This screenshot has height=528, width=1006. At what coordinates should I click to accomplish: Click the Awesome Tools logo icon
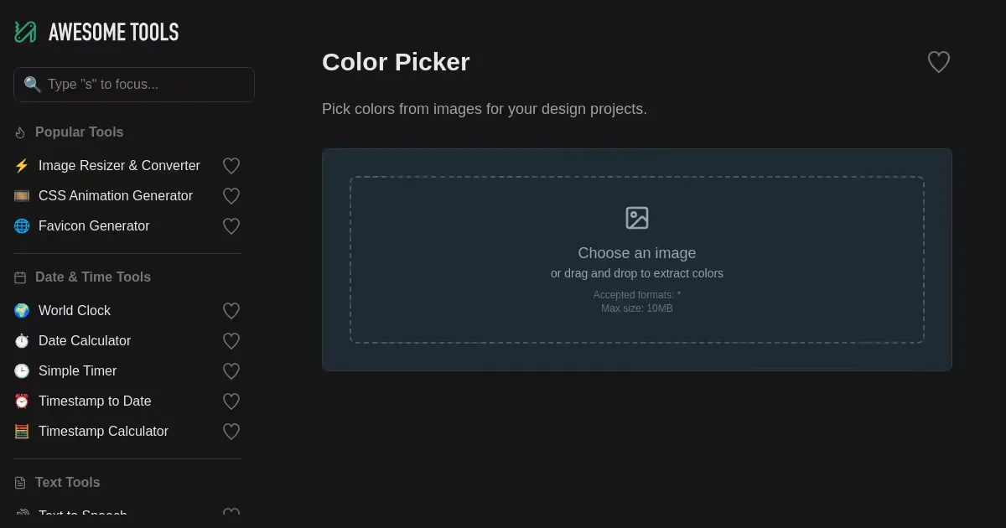tap(25, 32)
